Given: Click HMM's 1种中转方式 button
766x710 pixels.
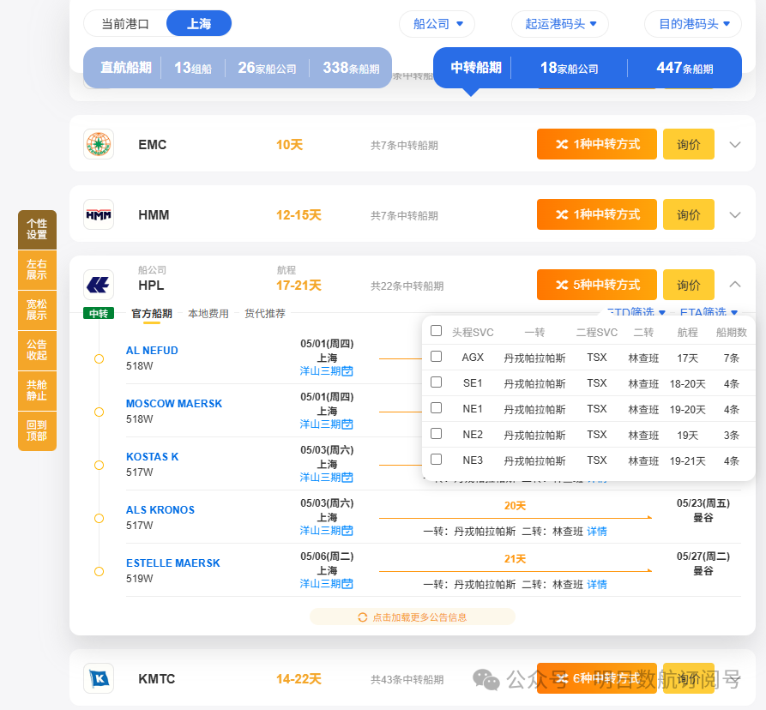Looking at the screenshot, I should coord(597,214).
